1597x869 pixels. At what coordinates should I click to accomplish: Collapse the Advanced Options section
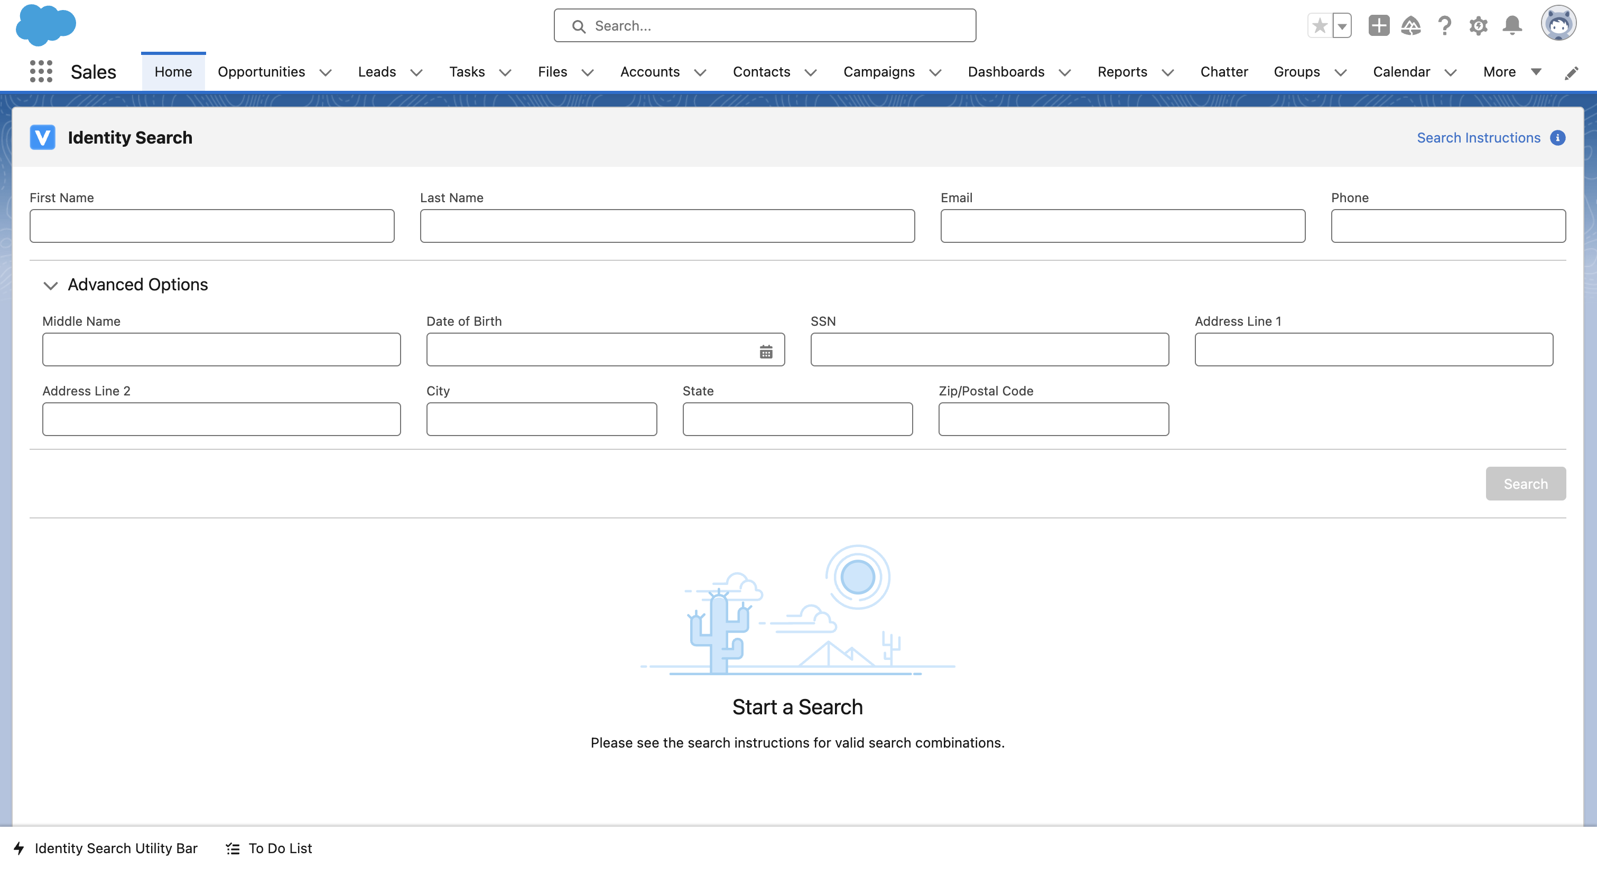(50, 286)
